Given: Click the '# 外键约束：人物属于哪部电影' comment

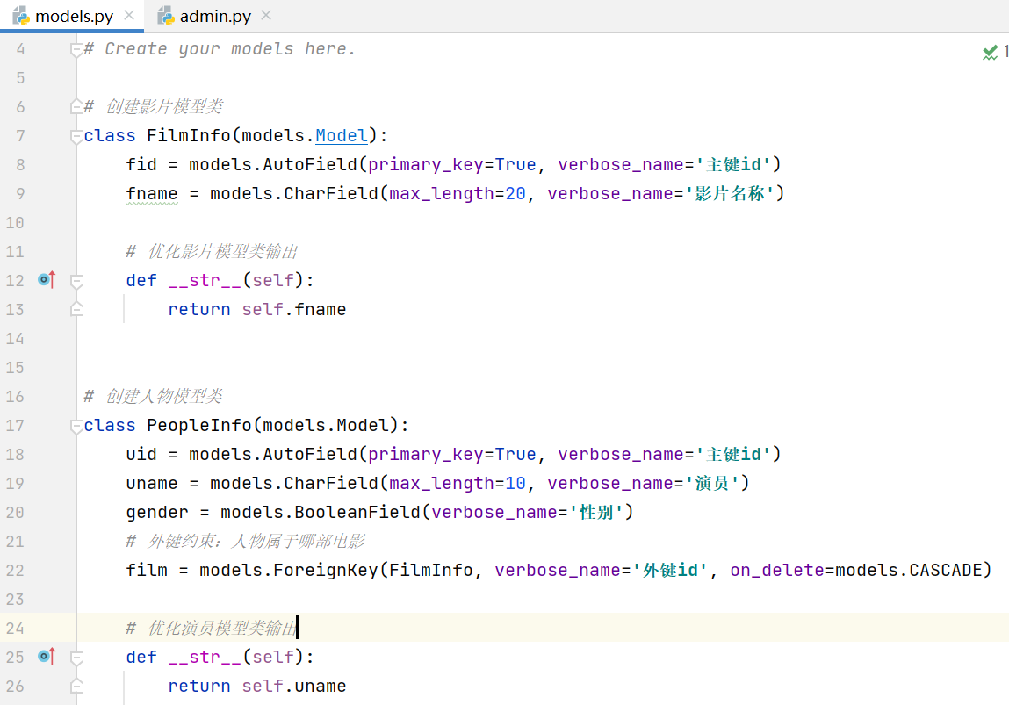Looking at the screenshot, I should point(245,541).
